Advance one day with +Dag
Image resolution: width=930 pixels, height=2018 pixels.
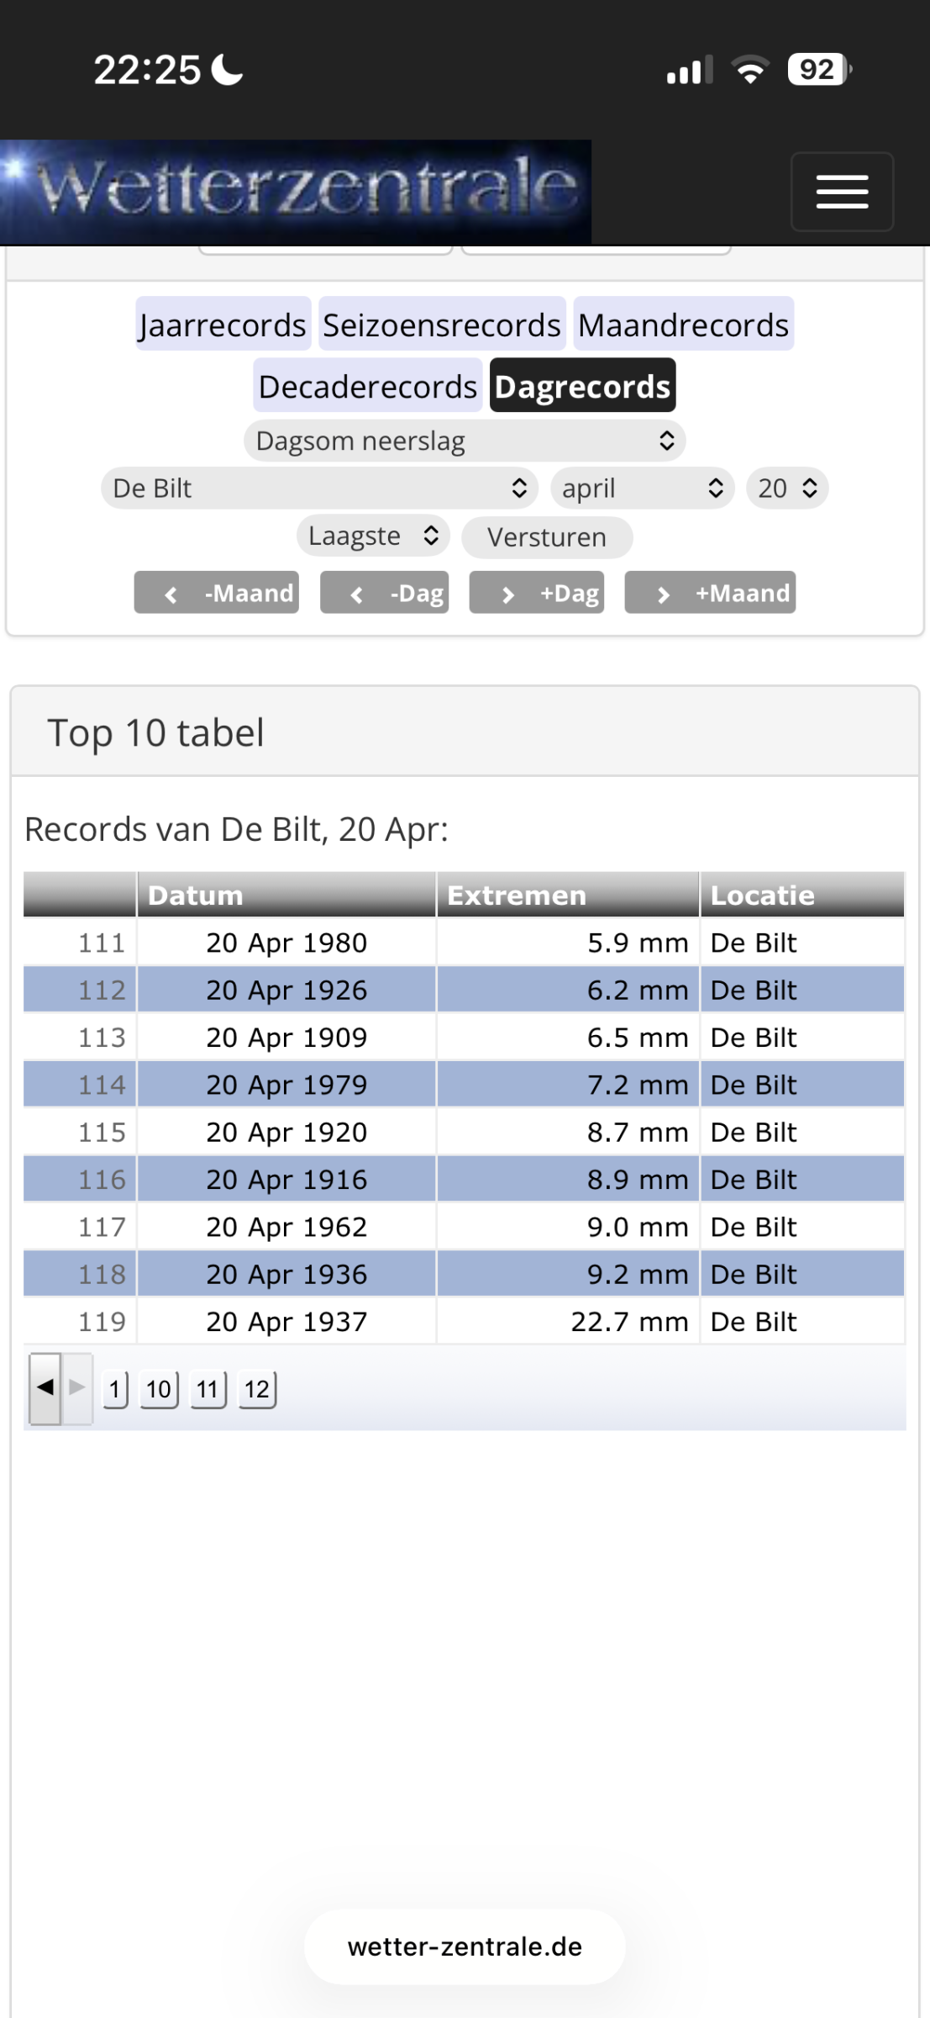(x=536, y=593)
